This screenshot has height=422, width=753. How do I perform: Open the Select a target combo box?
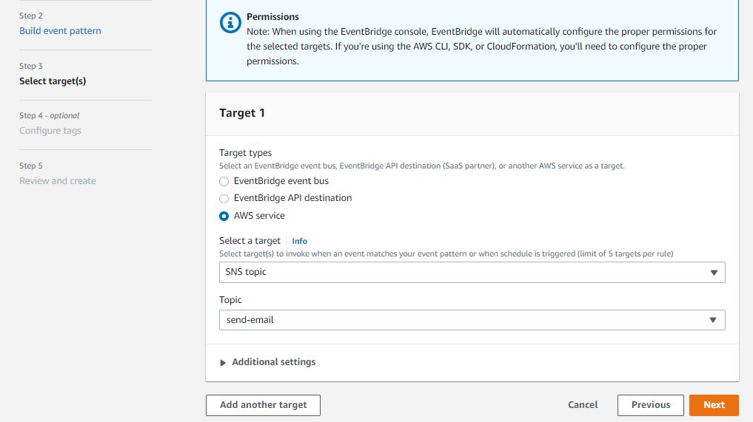click(472, 272)
